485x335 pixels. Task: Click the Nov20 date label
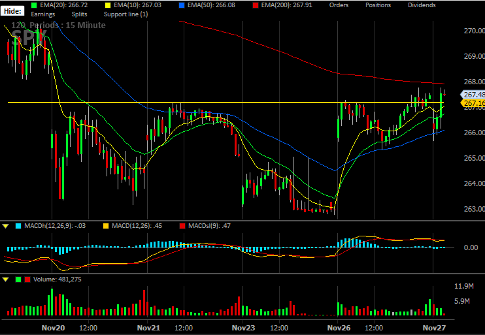click(53, 328)
